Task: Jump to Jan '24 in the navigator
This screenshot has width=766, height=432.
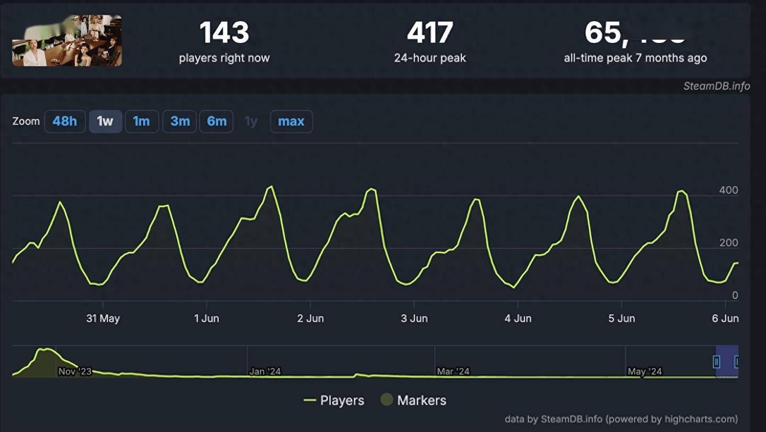Action: (x=265, y=371)
